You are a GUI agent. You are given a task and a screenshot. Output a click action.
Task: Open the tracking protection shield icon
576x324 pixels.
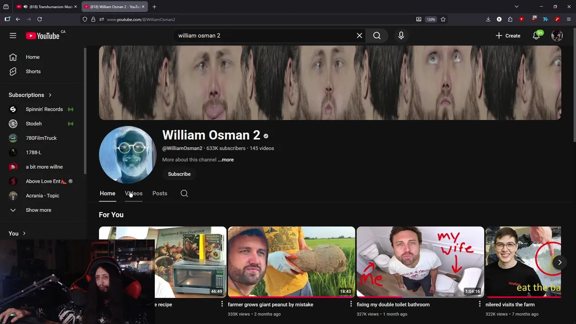85,19
